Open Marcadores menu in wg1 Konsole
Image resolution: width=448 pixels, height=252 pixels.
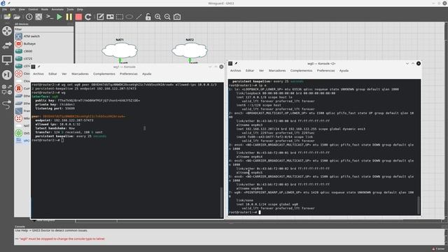coord(80,73)
